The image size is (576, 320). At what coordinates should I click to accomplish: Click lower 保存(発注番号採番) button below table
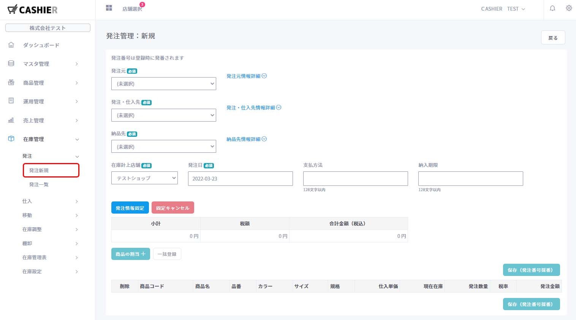click(x=531, y=304)
